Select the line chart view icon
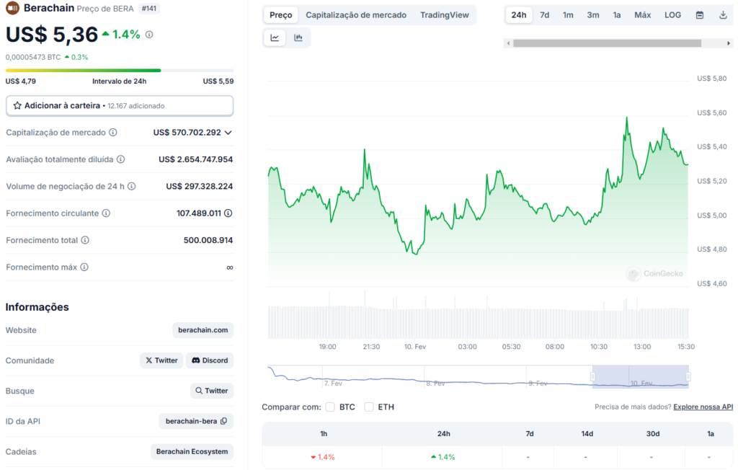The image size is (738, 470). [275, 37]
